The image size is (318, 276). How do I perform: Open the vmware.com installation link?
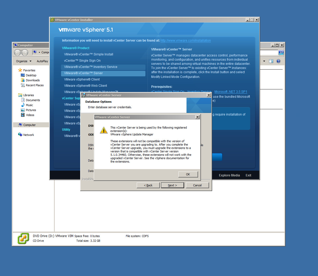click(x=185, y=41)
